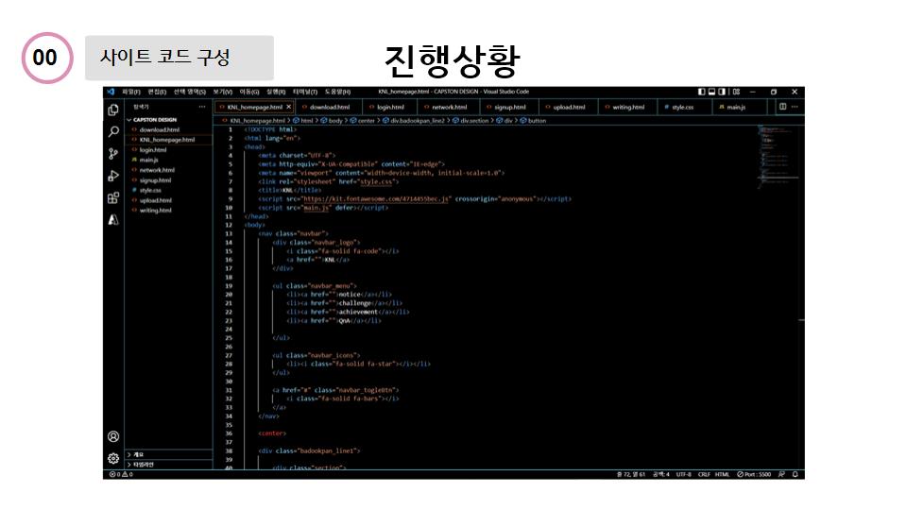Screen dimensions: 907x510
Task: Open the 선택 영역(S) menu
Action: point(190,92)
